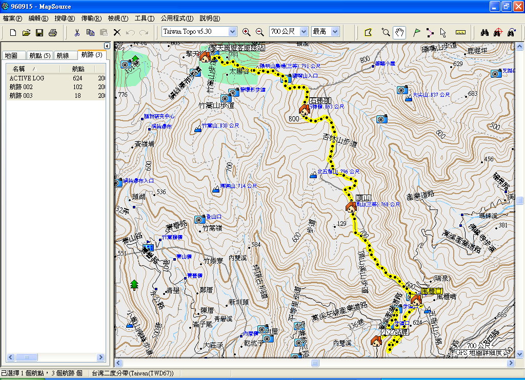The height and width of the screenshot is (380, 525).
Task: Open Find Nearest Places binoculars with red target
Action: 498,32
